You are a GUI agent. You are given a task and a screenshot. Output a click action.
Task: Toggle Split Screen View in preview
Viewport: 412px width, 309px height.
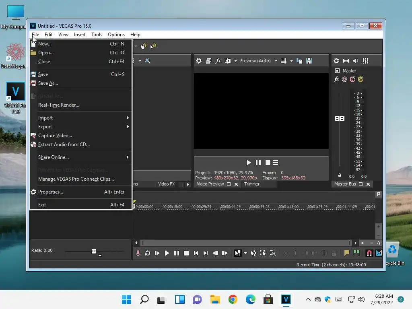tap(228, 61)
